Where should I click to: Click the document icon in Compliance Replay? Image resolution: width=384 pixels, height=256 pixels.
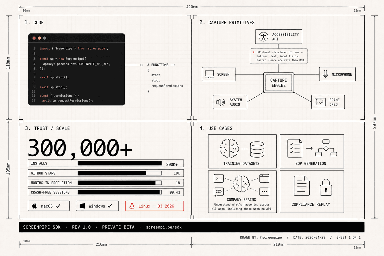coord(302,186)
